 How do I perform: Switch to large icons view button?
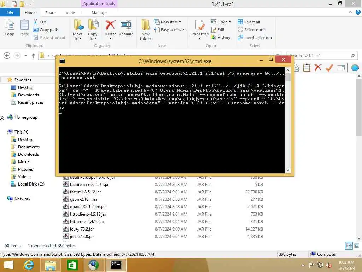[357, 246]
